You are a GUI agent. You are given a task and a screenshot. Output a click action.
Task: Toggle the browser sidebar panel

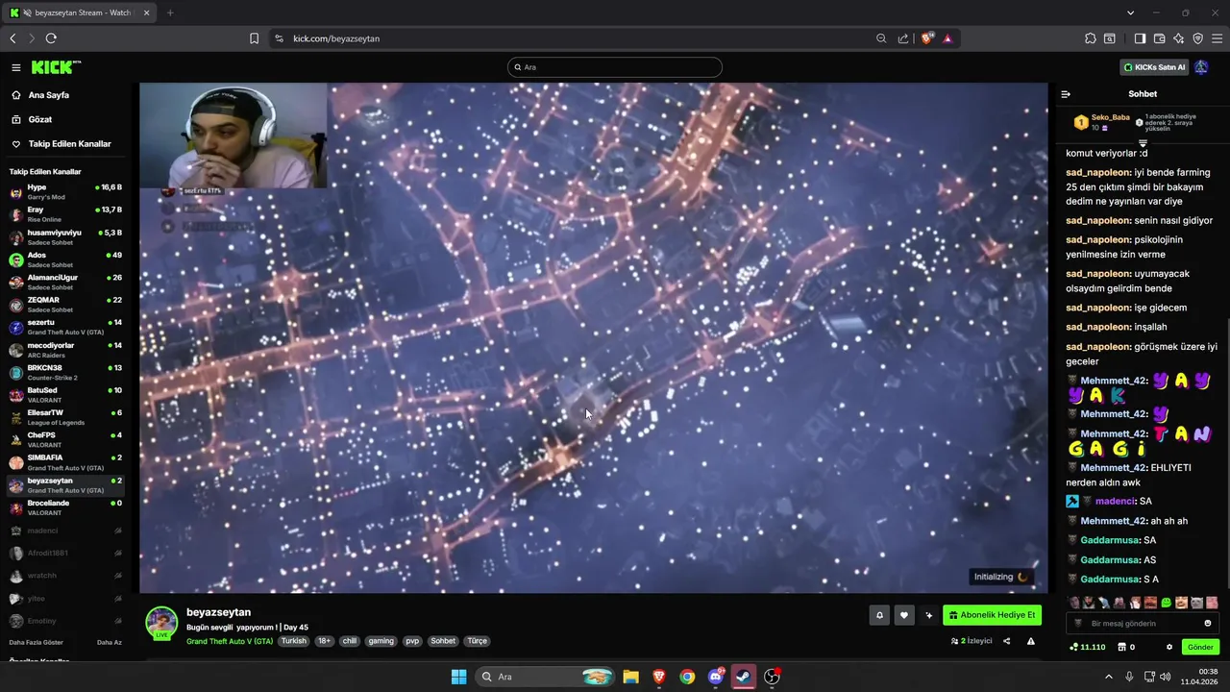click(1140, 38)
